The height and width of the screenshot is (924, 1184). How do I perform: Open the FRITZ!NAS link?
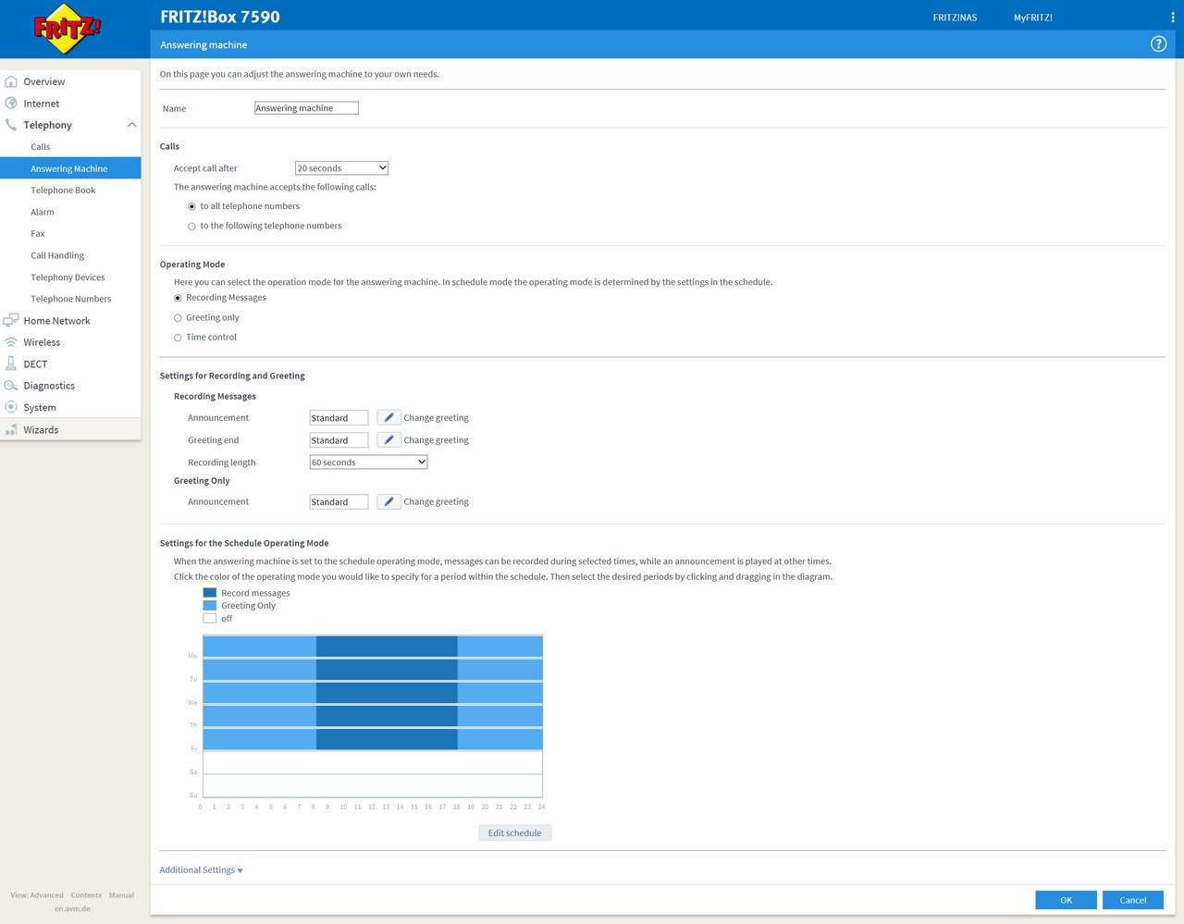point(955,18)
